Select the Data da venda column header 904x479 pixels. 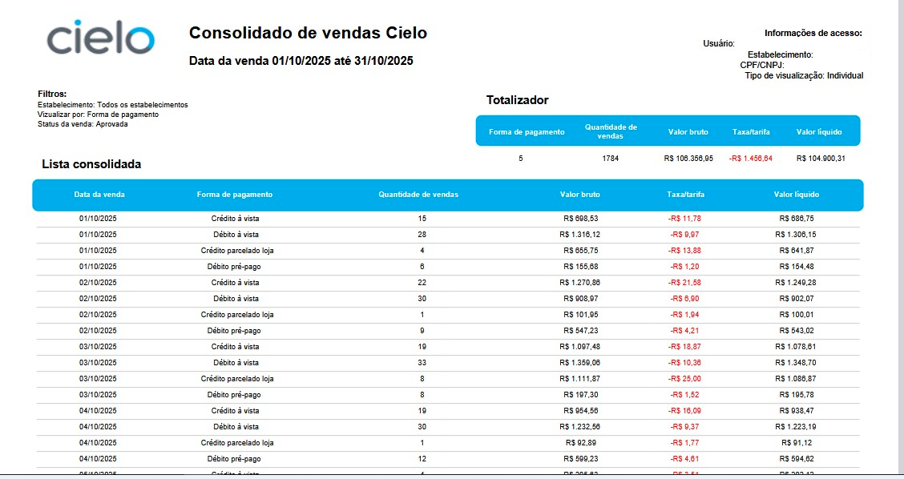point(99,195)
